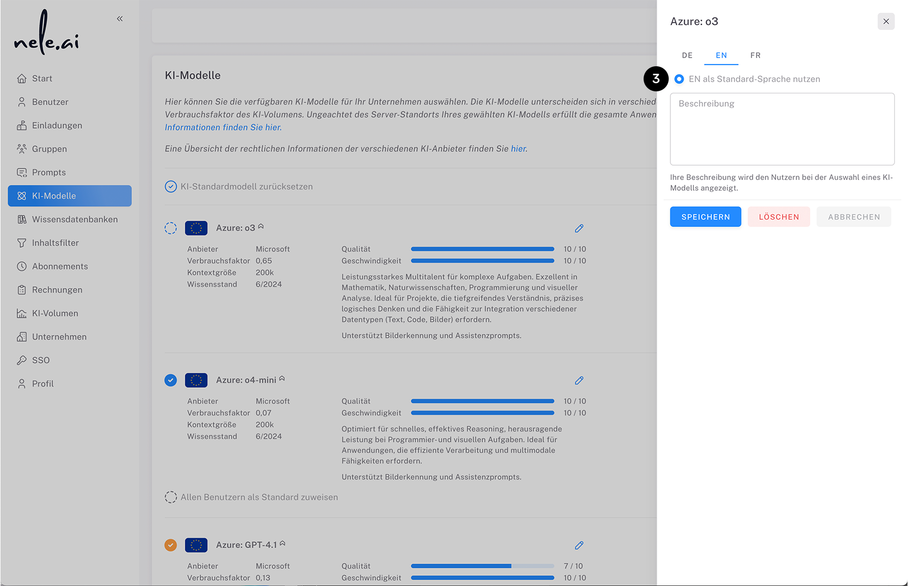Select Wissensdatenbanken in the sidebar
This screenshot has width=908, height=586.
75,219
